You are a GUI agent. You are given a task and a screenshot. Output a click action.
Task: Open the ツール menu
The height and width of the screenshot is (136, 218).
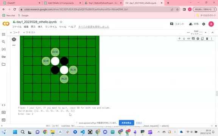63,27
